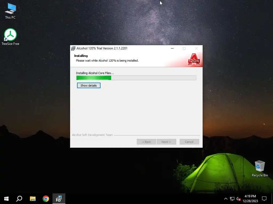Minimize the Alcohol 120% installer window
The image size is (273, 204).
click(x=172, y=48)
